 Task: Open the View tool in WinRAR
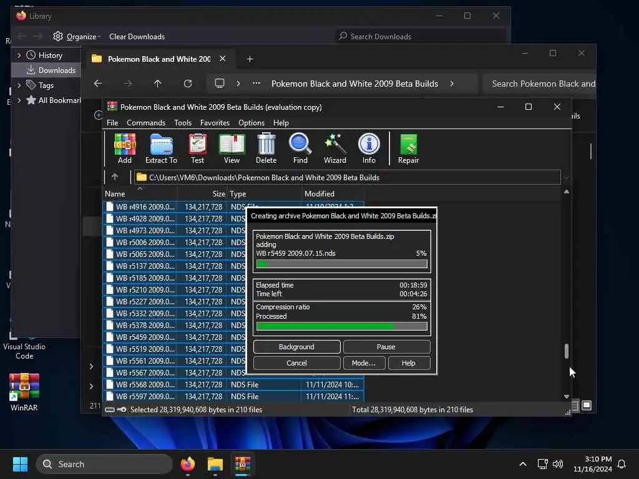tap(232, 148)
